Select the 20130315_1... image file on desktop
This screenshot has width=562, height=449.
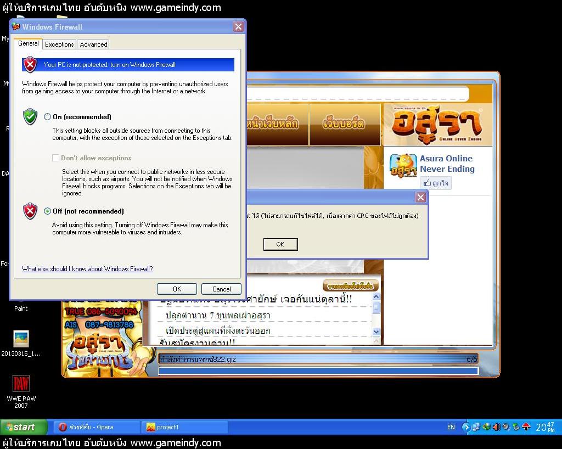pyautogui.click(x=21, y=343)
